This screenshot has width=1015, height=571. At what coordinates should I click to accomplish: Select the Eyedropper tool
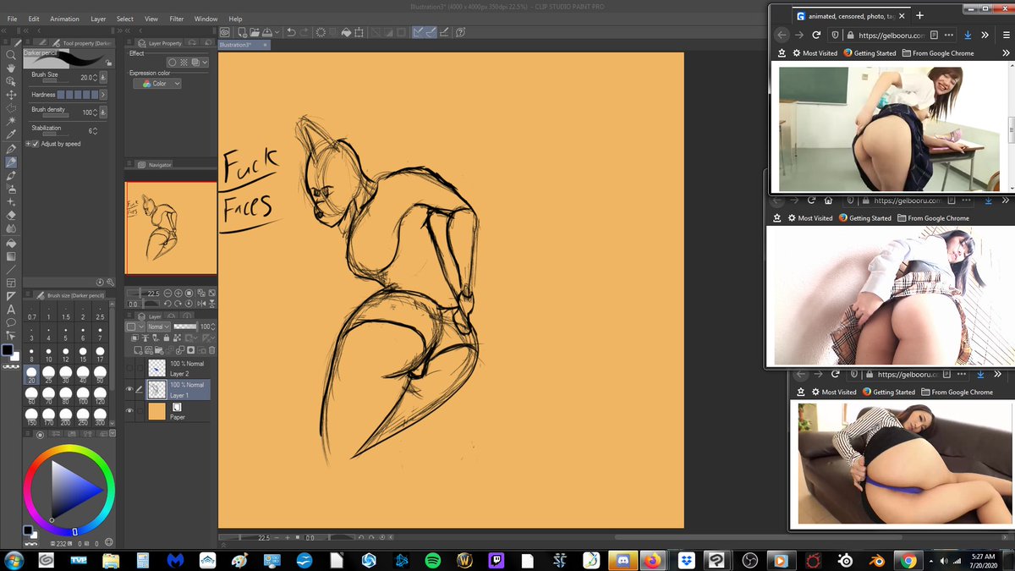[x=11, y=135]
